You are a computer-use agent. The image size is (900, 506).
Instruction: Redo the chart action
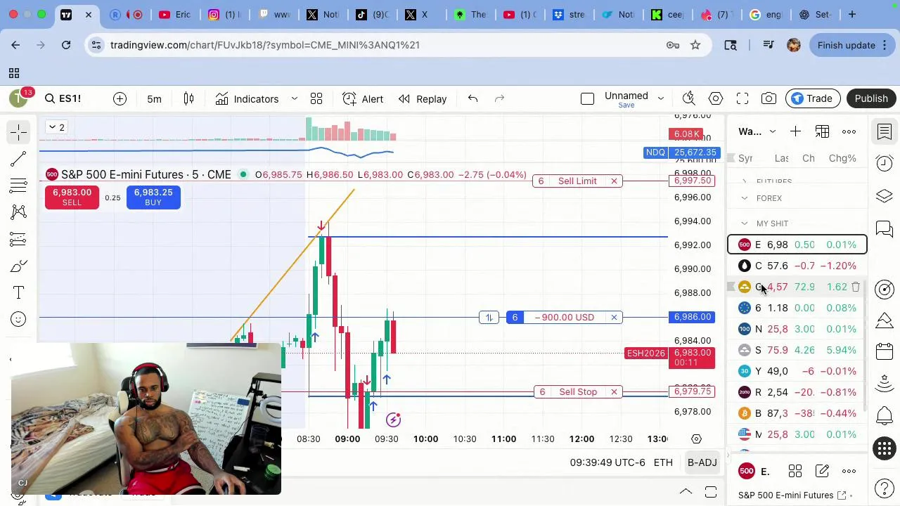(x=499, y=98)
